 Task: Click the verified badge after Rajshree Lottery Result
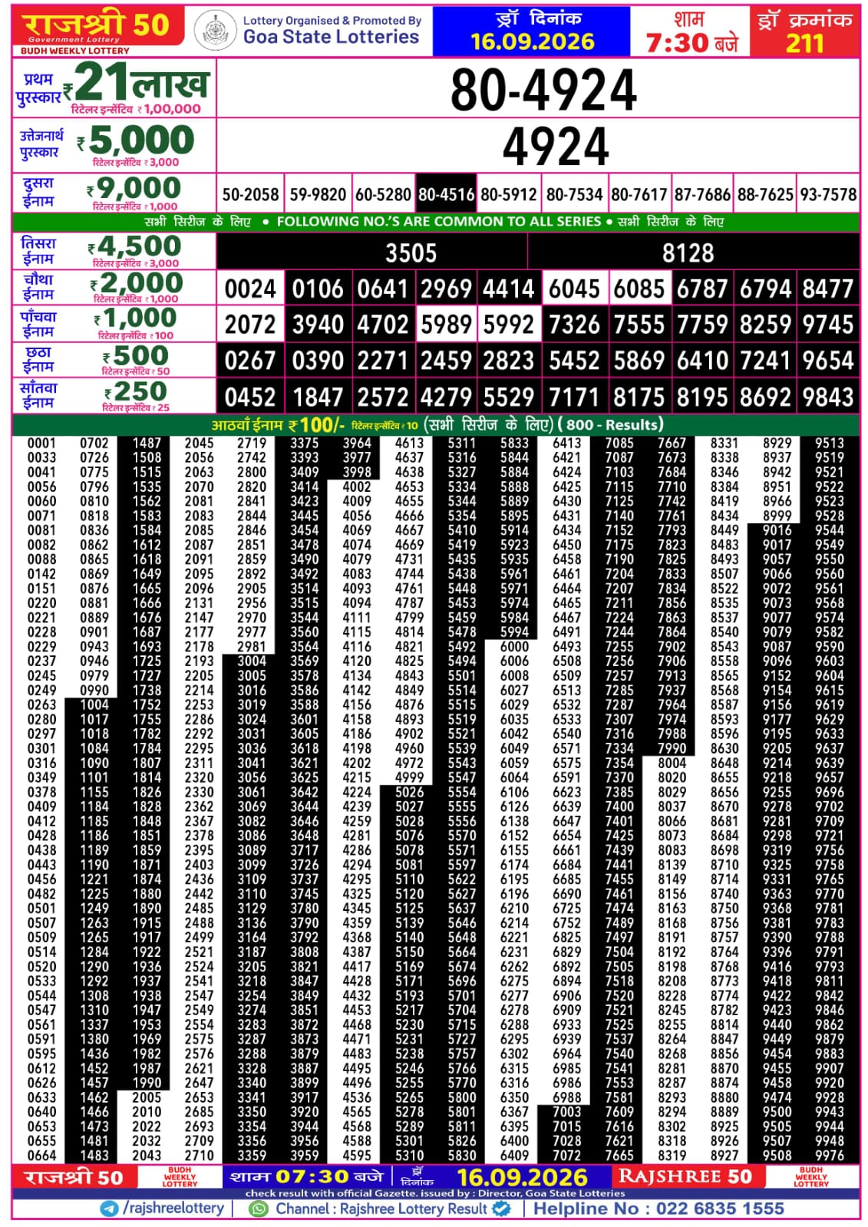click(501, 1209)
